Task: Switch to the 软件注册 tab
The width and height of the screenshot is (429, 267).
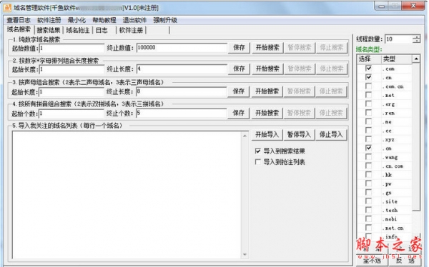Action: 131,30
